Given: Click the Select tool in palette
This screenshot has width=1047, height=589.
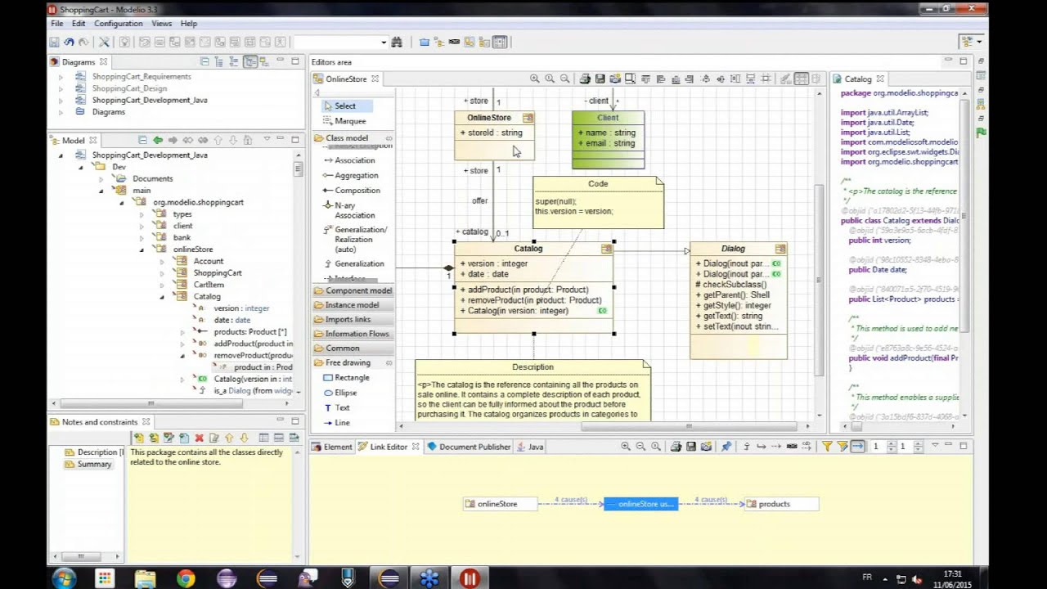Looking at the screenshot, I should (x=345, y=106).
